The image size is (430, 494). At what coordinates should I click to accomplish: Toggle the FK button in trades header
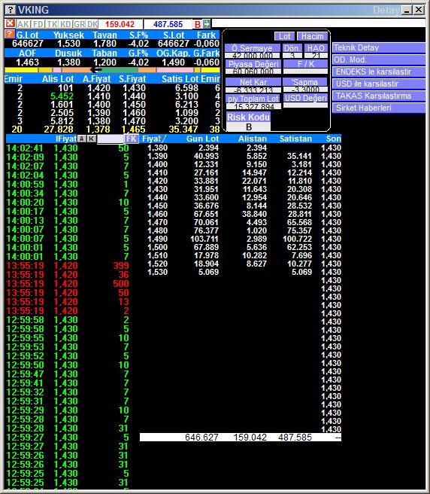click(132, 139)
